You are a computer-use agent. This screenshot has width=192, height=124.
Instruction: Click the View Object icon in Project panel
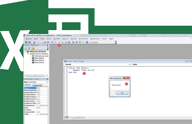pyautogui.click(x=29, y=48)
